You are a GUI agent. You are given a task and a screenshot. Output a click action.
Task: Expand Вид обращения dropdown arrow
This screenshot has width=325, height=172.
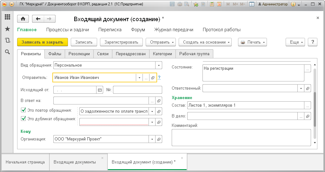[x=159, y=65]
